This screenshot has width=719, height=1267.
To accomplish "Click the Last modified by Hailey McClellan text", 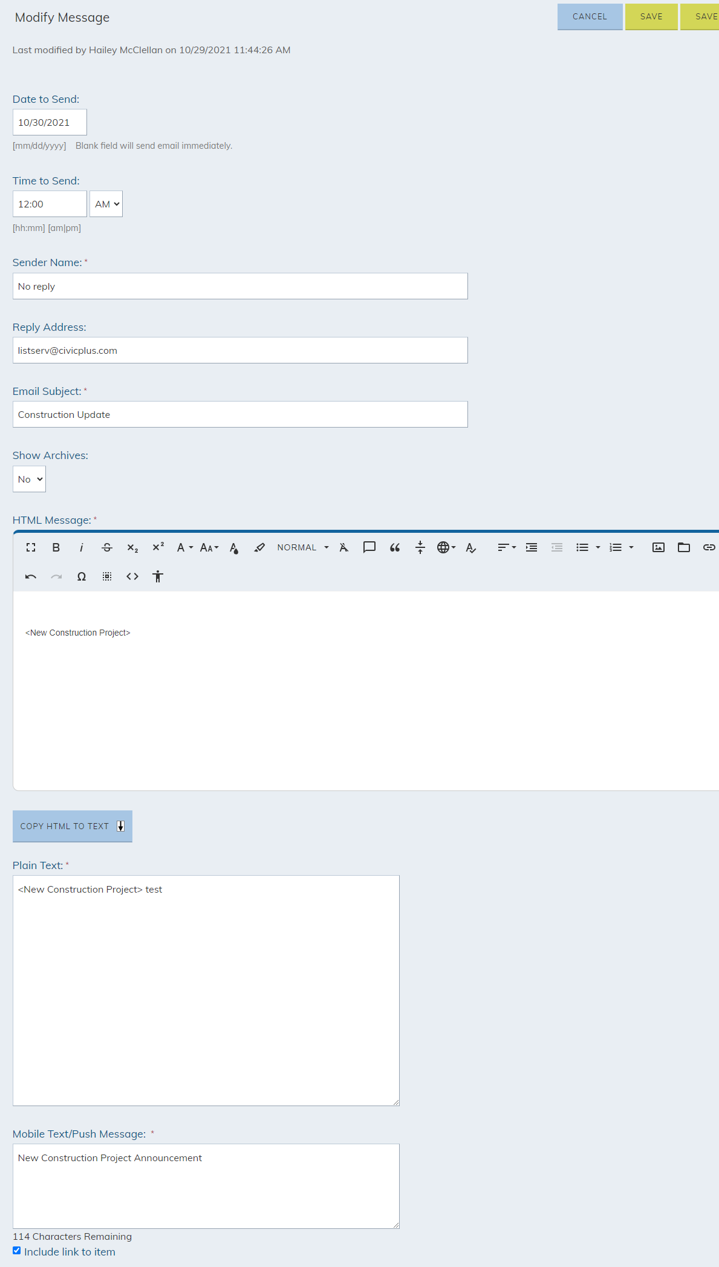I will (151, 50).
